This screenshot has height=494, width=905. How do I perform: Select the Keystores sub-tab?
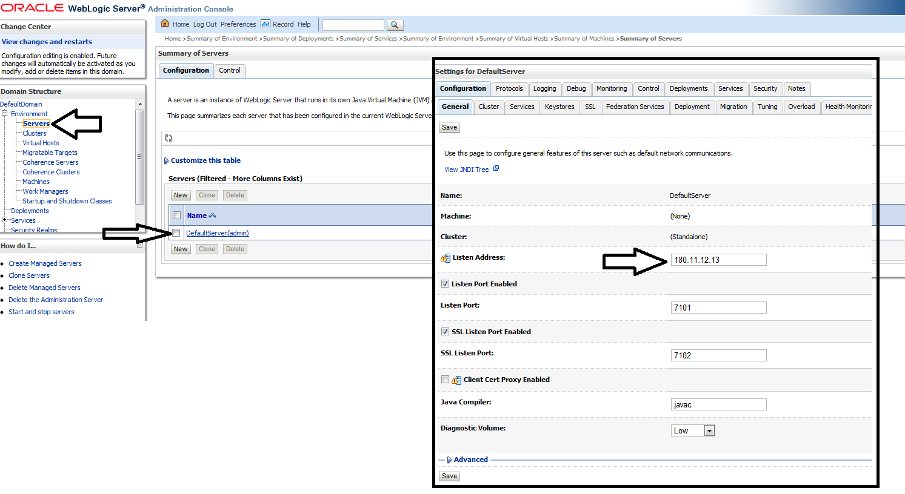(559, 107)
